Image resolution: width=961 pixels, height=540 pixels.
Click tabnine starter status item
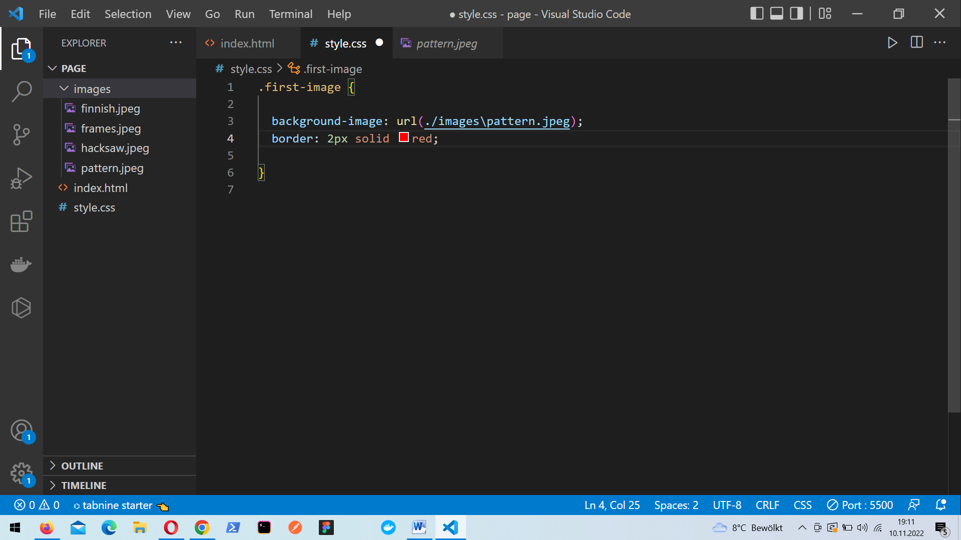121,505
